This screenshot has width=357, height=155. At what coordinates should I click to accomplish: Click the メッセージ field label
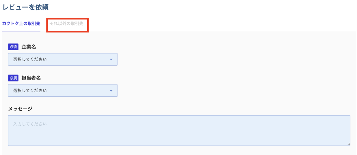(x=20, y=109)
